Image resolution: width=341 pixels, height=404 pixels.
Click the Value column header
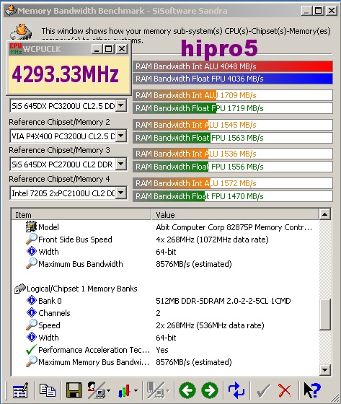(236, 215)
